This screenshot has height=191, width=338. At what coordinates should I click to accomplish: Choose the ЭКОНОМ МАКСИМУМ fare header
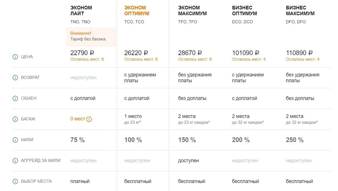pyautogui.click(x=192, y=11)
